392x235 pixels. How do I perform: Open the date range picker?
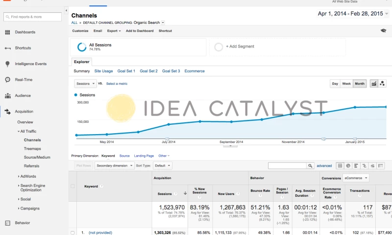click(352, 14)
